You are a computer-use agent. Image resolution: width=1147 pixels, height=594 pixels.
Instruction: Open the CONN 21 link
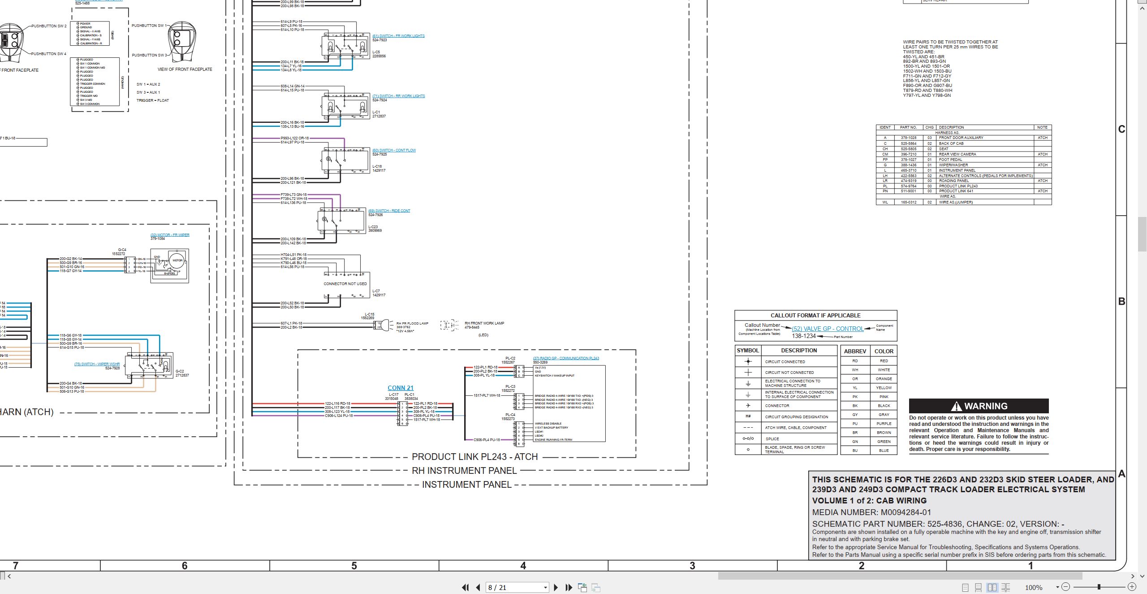click(401, 388)
